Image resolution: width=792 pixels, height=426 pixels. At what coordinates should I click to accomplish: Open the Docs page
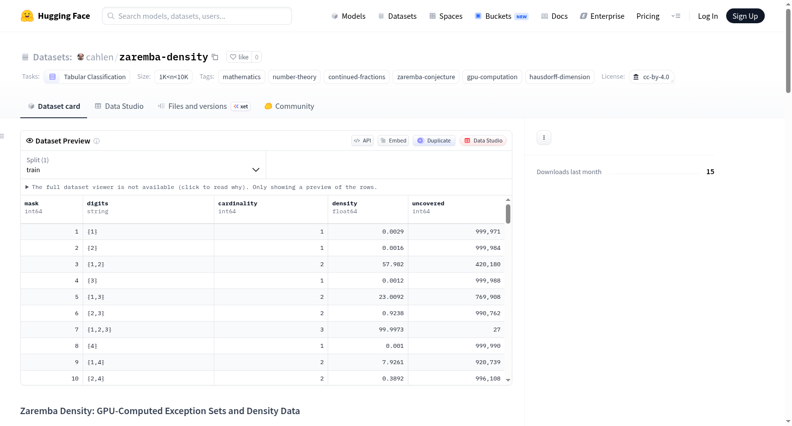pyautogui.click(x=554, y=16)
